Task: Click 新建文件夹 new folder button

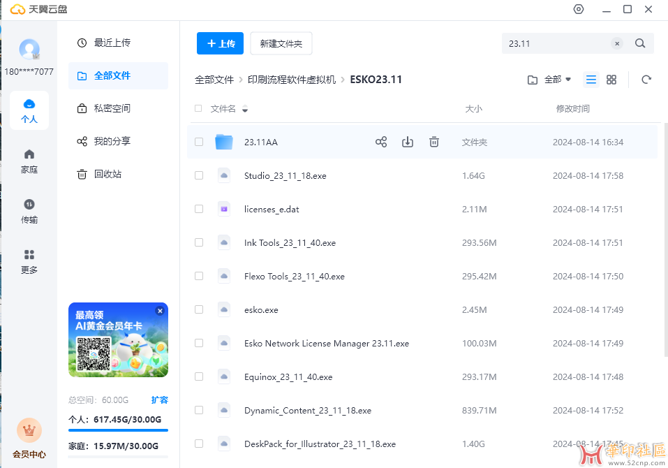Action: tap(281, 43)
